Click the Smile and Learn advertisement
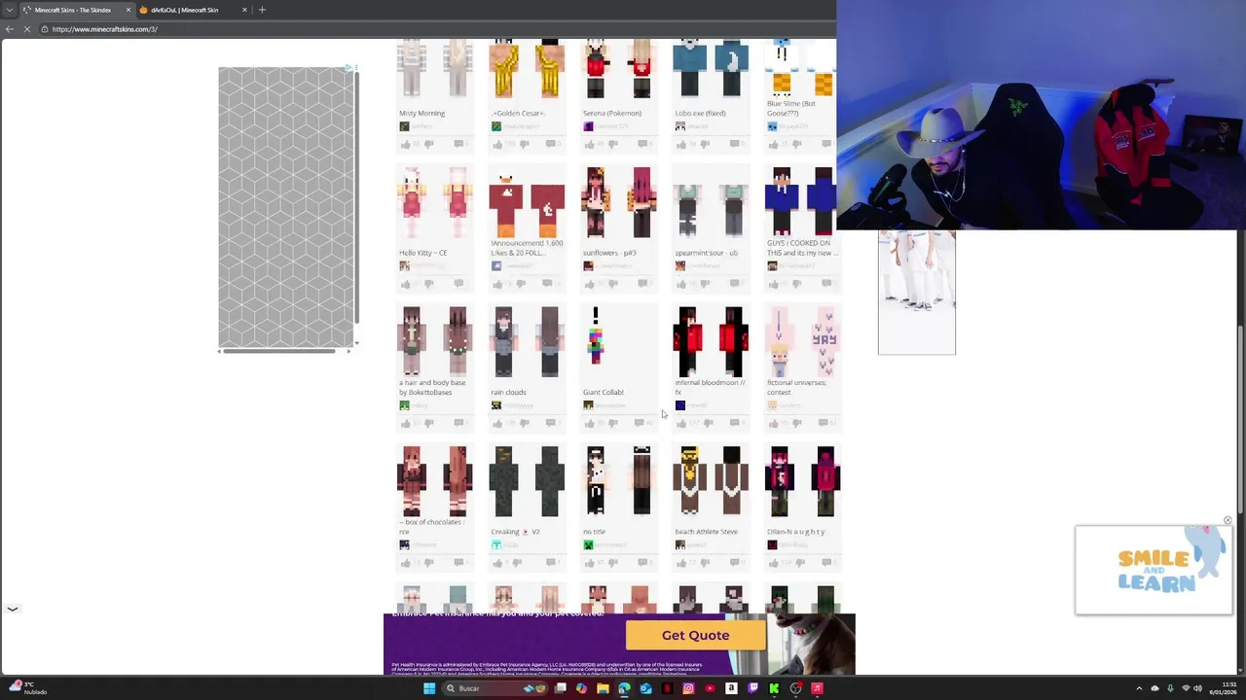The height and width of the screenshot is (700, 1246). [x=1154, y=571]
